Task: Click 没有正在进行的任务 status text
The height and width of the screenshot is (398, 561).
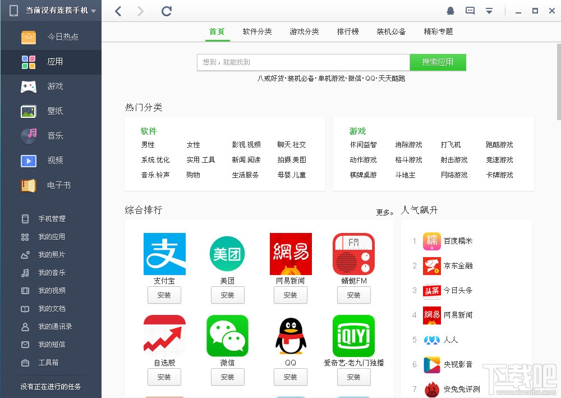Action: [x=50, y=387]
